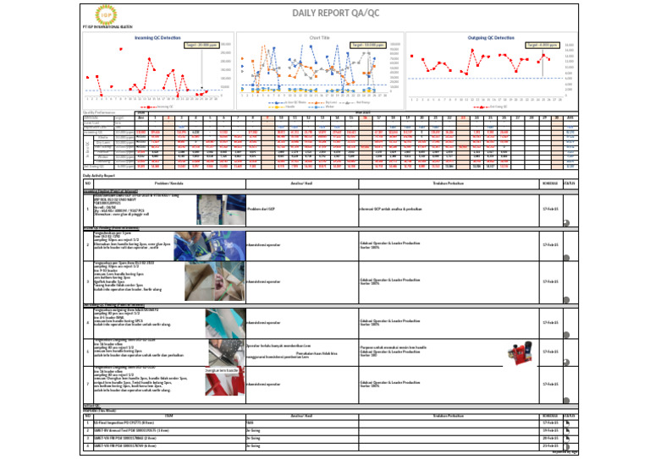
Task: Click status icon for 19-Feb-25 row
Action: point(568,430)
